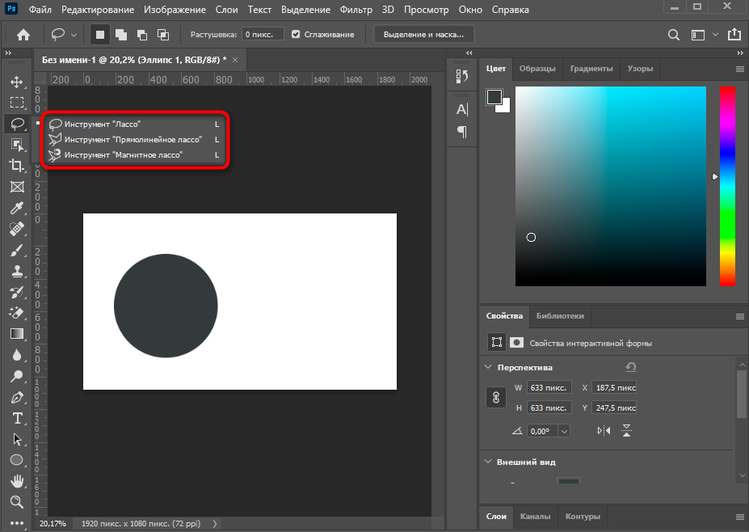Enable the Add to selection mode
This screenshot has width=749, height=532.
pos(121,35)
